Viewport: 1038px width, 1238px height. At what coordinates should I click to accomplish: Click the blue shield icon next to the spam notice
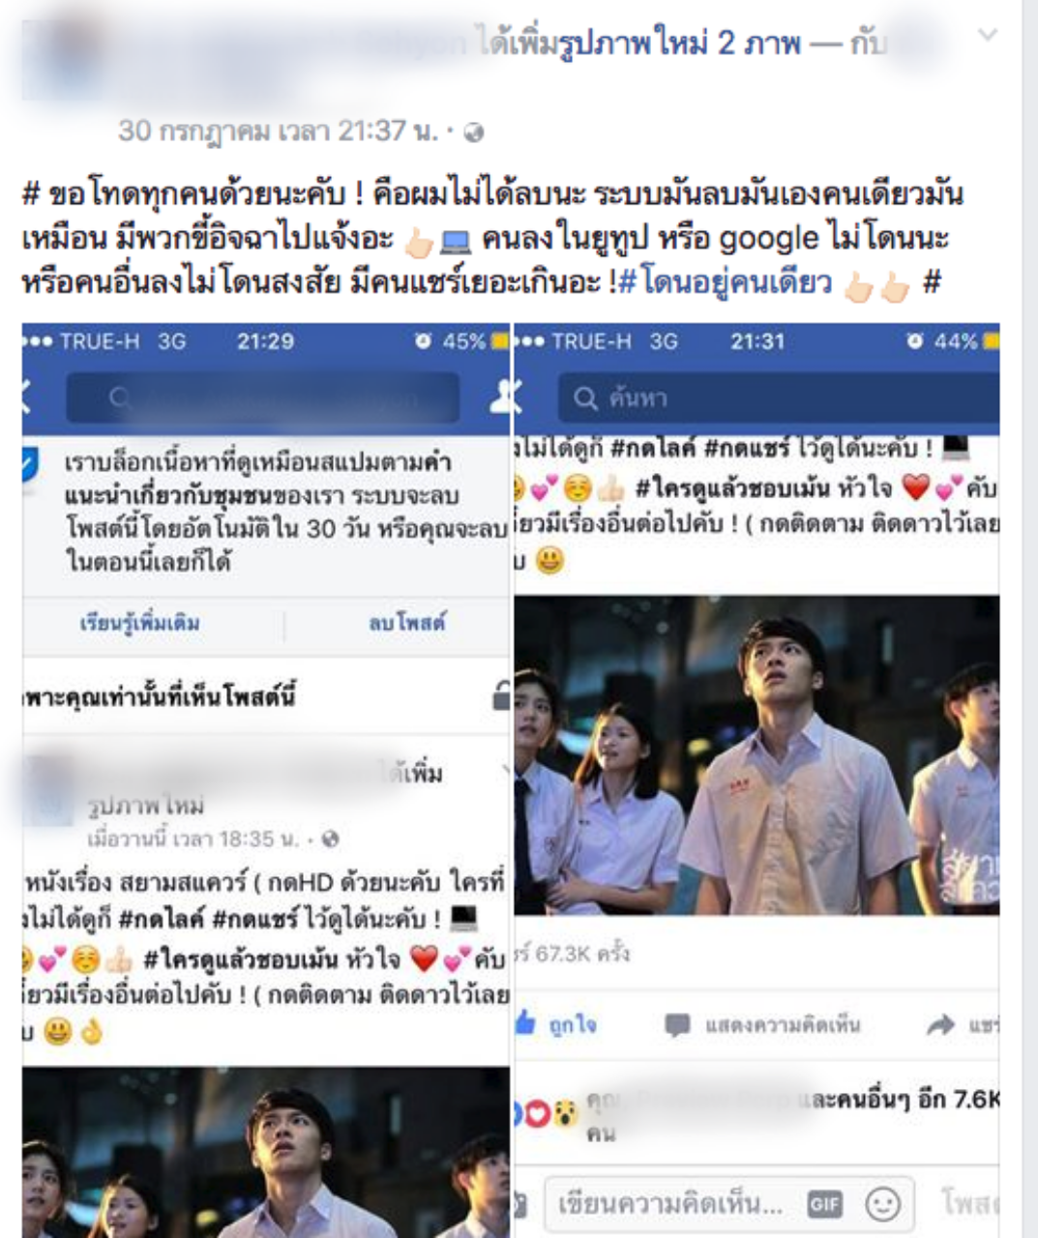[x=31, y=470]
